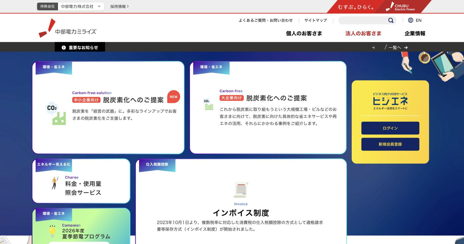464x244 pixels.
Task: Open the 中部電力株式会社 holding company dropdown
Action: [81, 6]
